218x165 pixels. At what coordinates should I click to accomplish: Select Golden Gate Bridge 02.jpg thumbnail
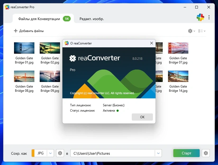(50, 48)
